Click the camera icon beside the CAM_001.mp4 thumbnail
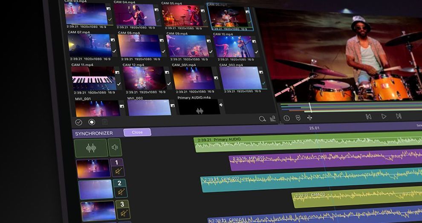Image resolution: width=422 pixels, height=223 pixels. pyautogui.click(x=216, y=78)
